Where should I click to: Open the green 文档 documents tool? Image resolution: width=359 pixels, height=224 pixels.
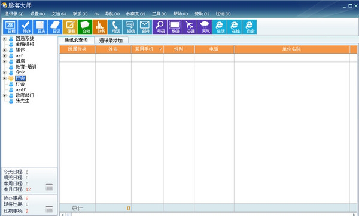click(x=85, y=27)
